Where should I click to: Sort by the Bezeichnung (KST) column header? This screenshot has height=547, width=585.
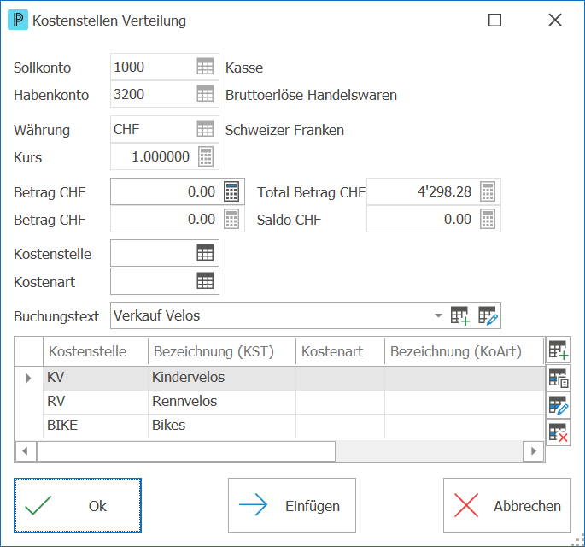(222, 351)
